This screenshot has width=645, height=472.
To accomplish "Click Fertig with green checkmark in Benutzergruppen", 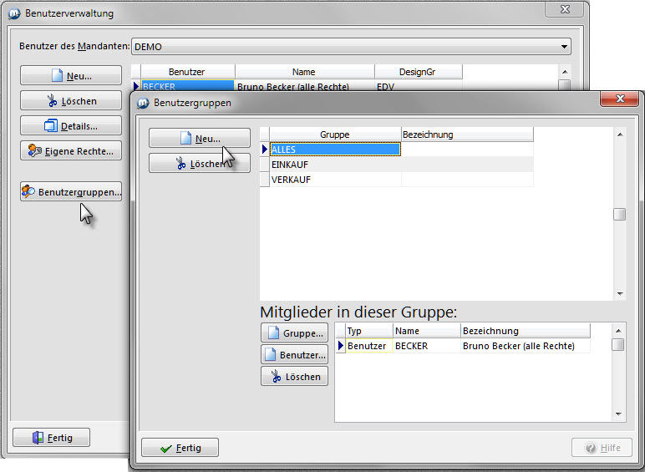I will click(180, 449).
